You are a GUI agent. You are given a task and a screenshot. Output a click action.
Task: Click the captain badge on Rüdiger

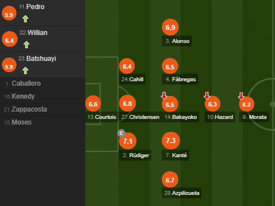pos(121,133)
